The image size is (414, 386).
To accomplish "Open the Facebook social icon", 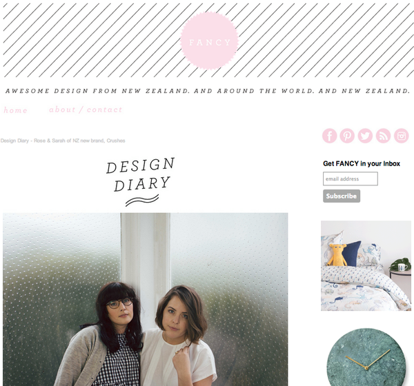I will point(329,136).
